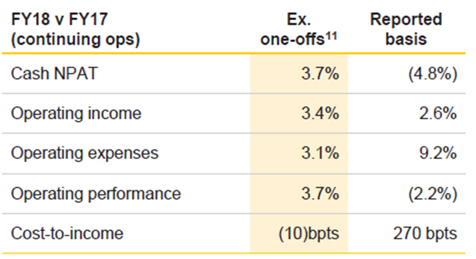Select Cash NPAT reported (4.8%) value
Image resolution: width=476 pixels, height=259 pixels.
pyautogui.click(x=433, y=74)
